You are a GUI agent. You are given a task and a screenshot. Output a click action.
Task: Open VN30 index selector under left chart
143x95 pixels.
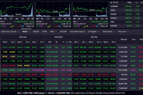coord(3,22)
